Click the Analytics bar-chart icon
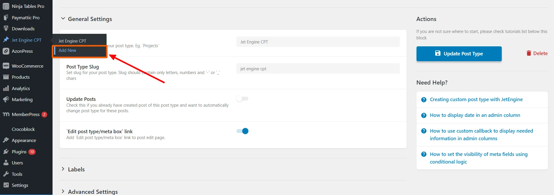 6,88
